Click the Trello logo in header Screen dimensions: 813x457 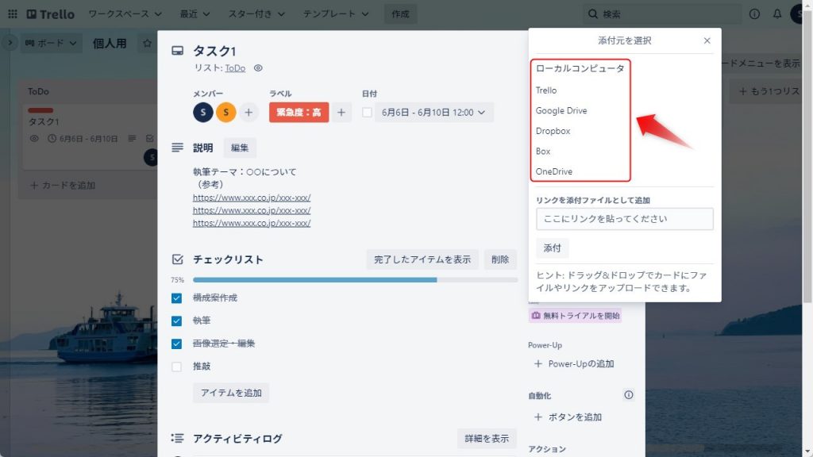click(51, 14)
